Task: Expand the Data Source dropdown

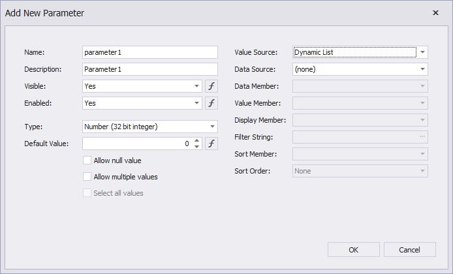Action: tap(423, 69)
